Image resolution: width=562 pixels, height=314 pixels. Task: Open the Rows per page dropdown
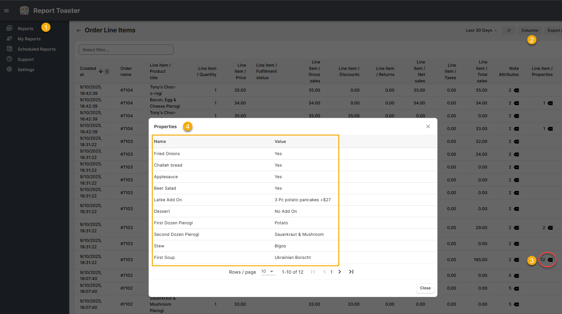[268, 272]
